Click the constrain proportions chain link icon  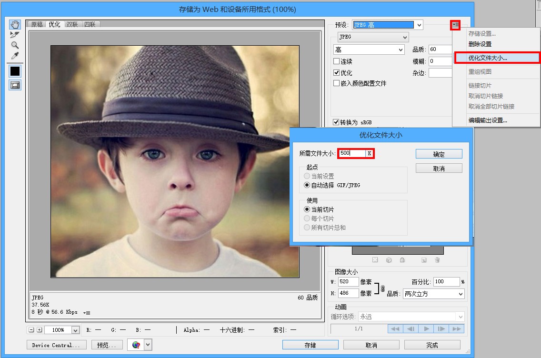pyautogui.click(x=382, y=288)
